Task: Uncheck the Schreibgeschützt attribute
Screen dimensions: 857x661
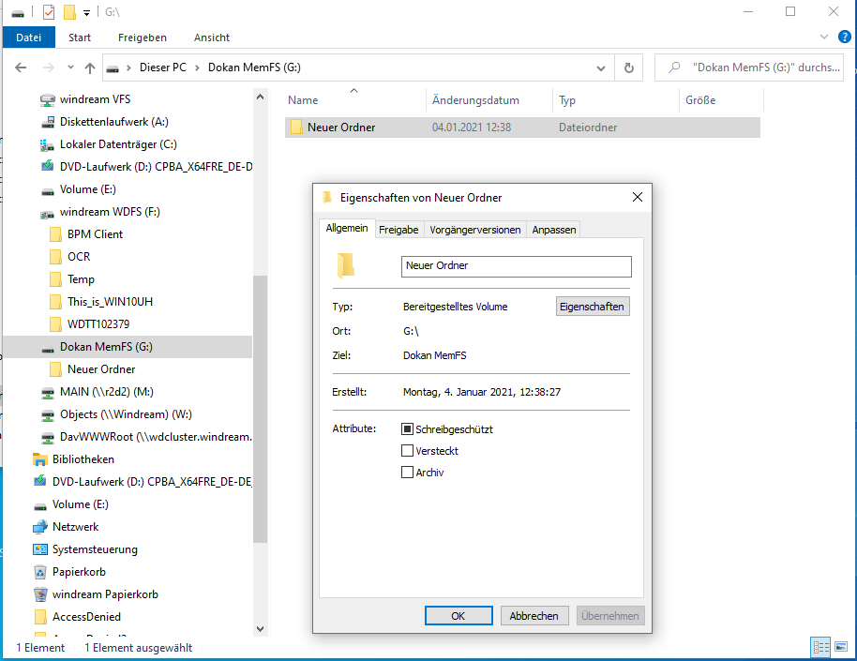Action: click(x=407, y=428)
